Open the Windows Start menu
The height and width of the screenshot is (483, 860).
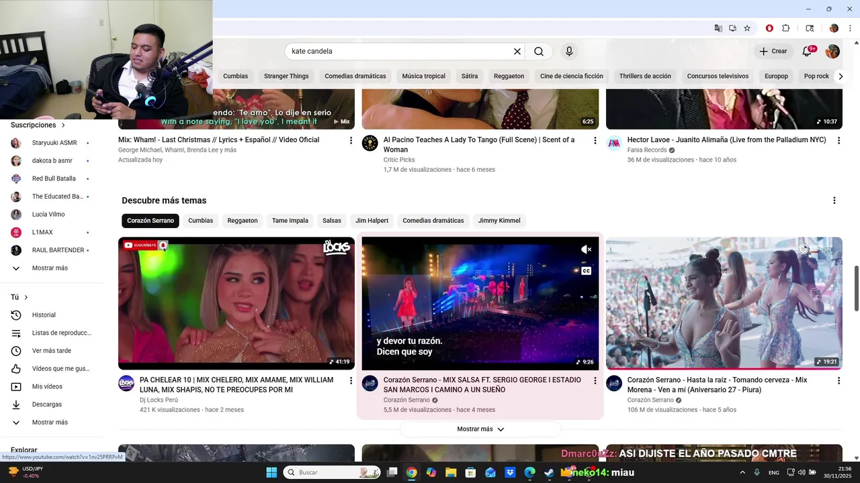271,472
